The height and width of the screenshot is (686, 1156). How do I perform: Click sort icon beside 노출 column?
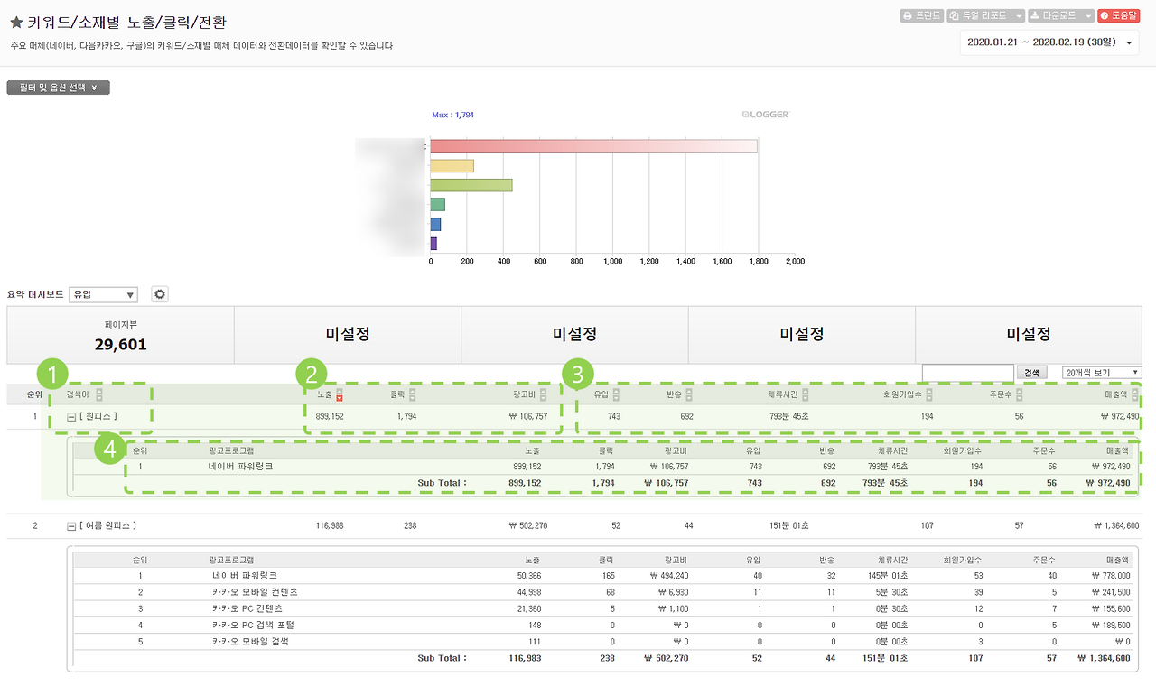click(x=340, y=394)
